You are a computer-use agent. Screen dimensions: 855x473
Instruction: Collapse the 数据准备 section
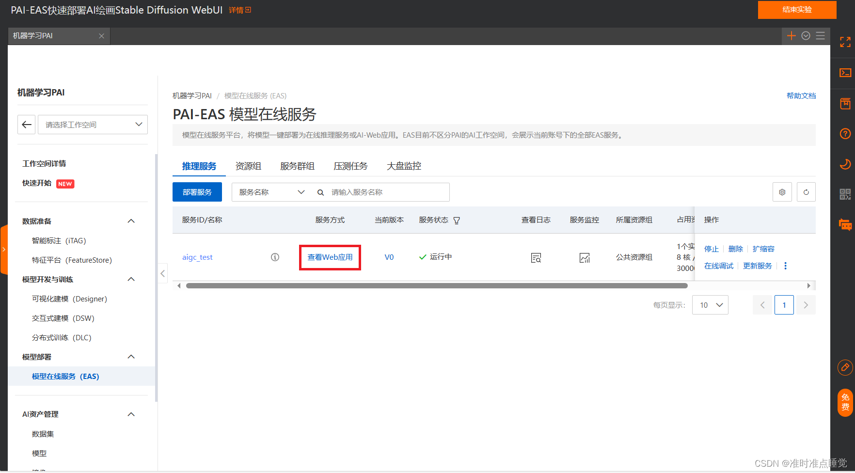click(x=131, y=221)
